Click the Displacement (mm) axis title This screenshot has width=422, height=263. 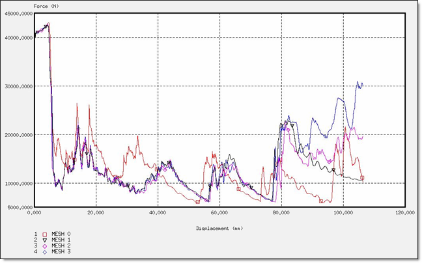[219, 228]
